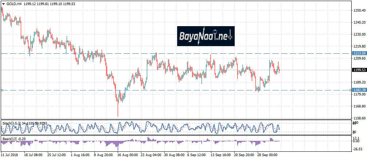Click left anchor handle of 1182.39 line

[x=1, y=90]
